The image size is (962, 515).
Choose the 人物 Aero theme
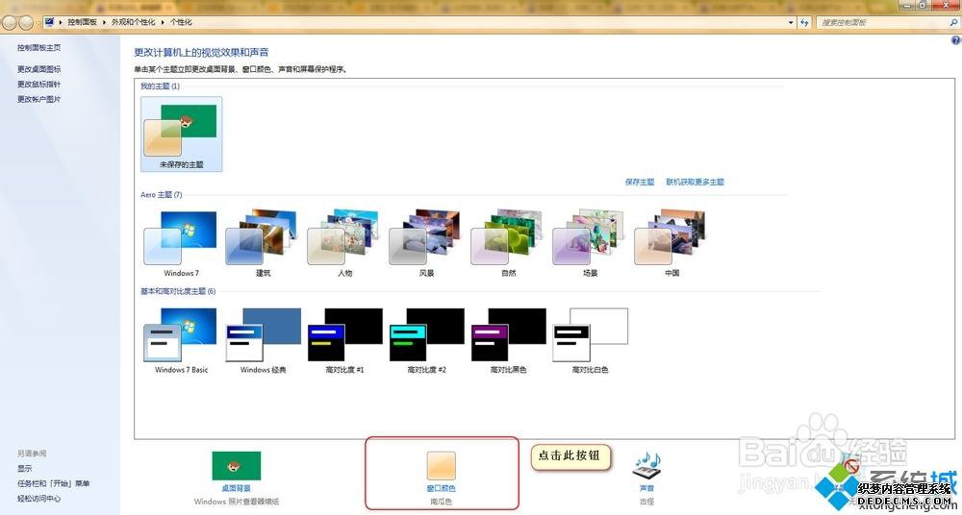(344, 243)
